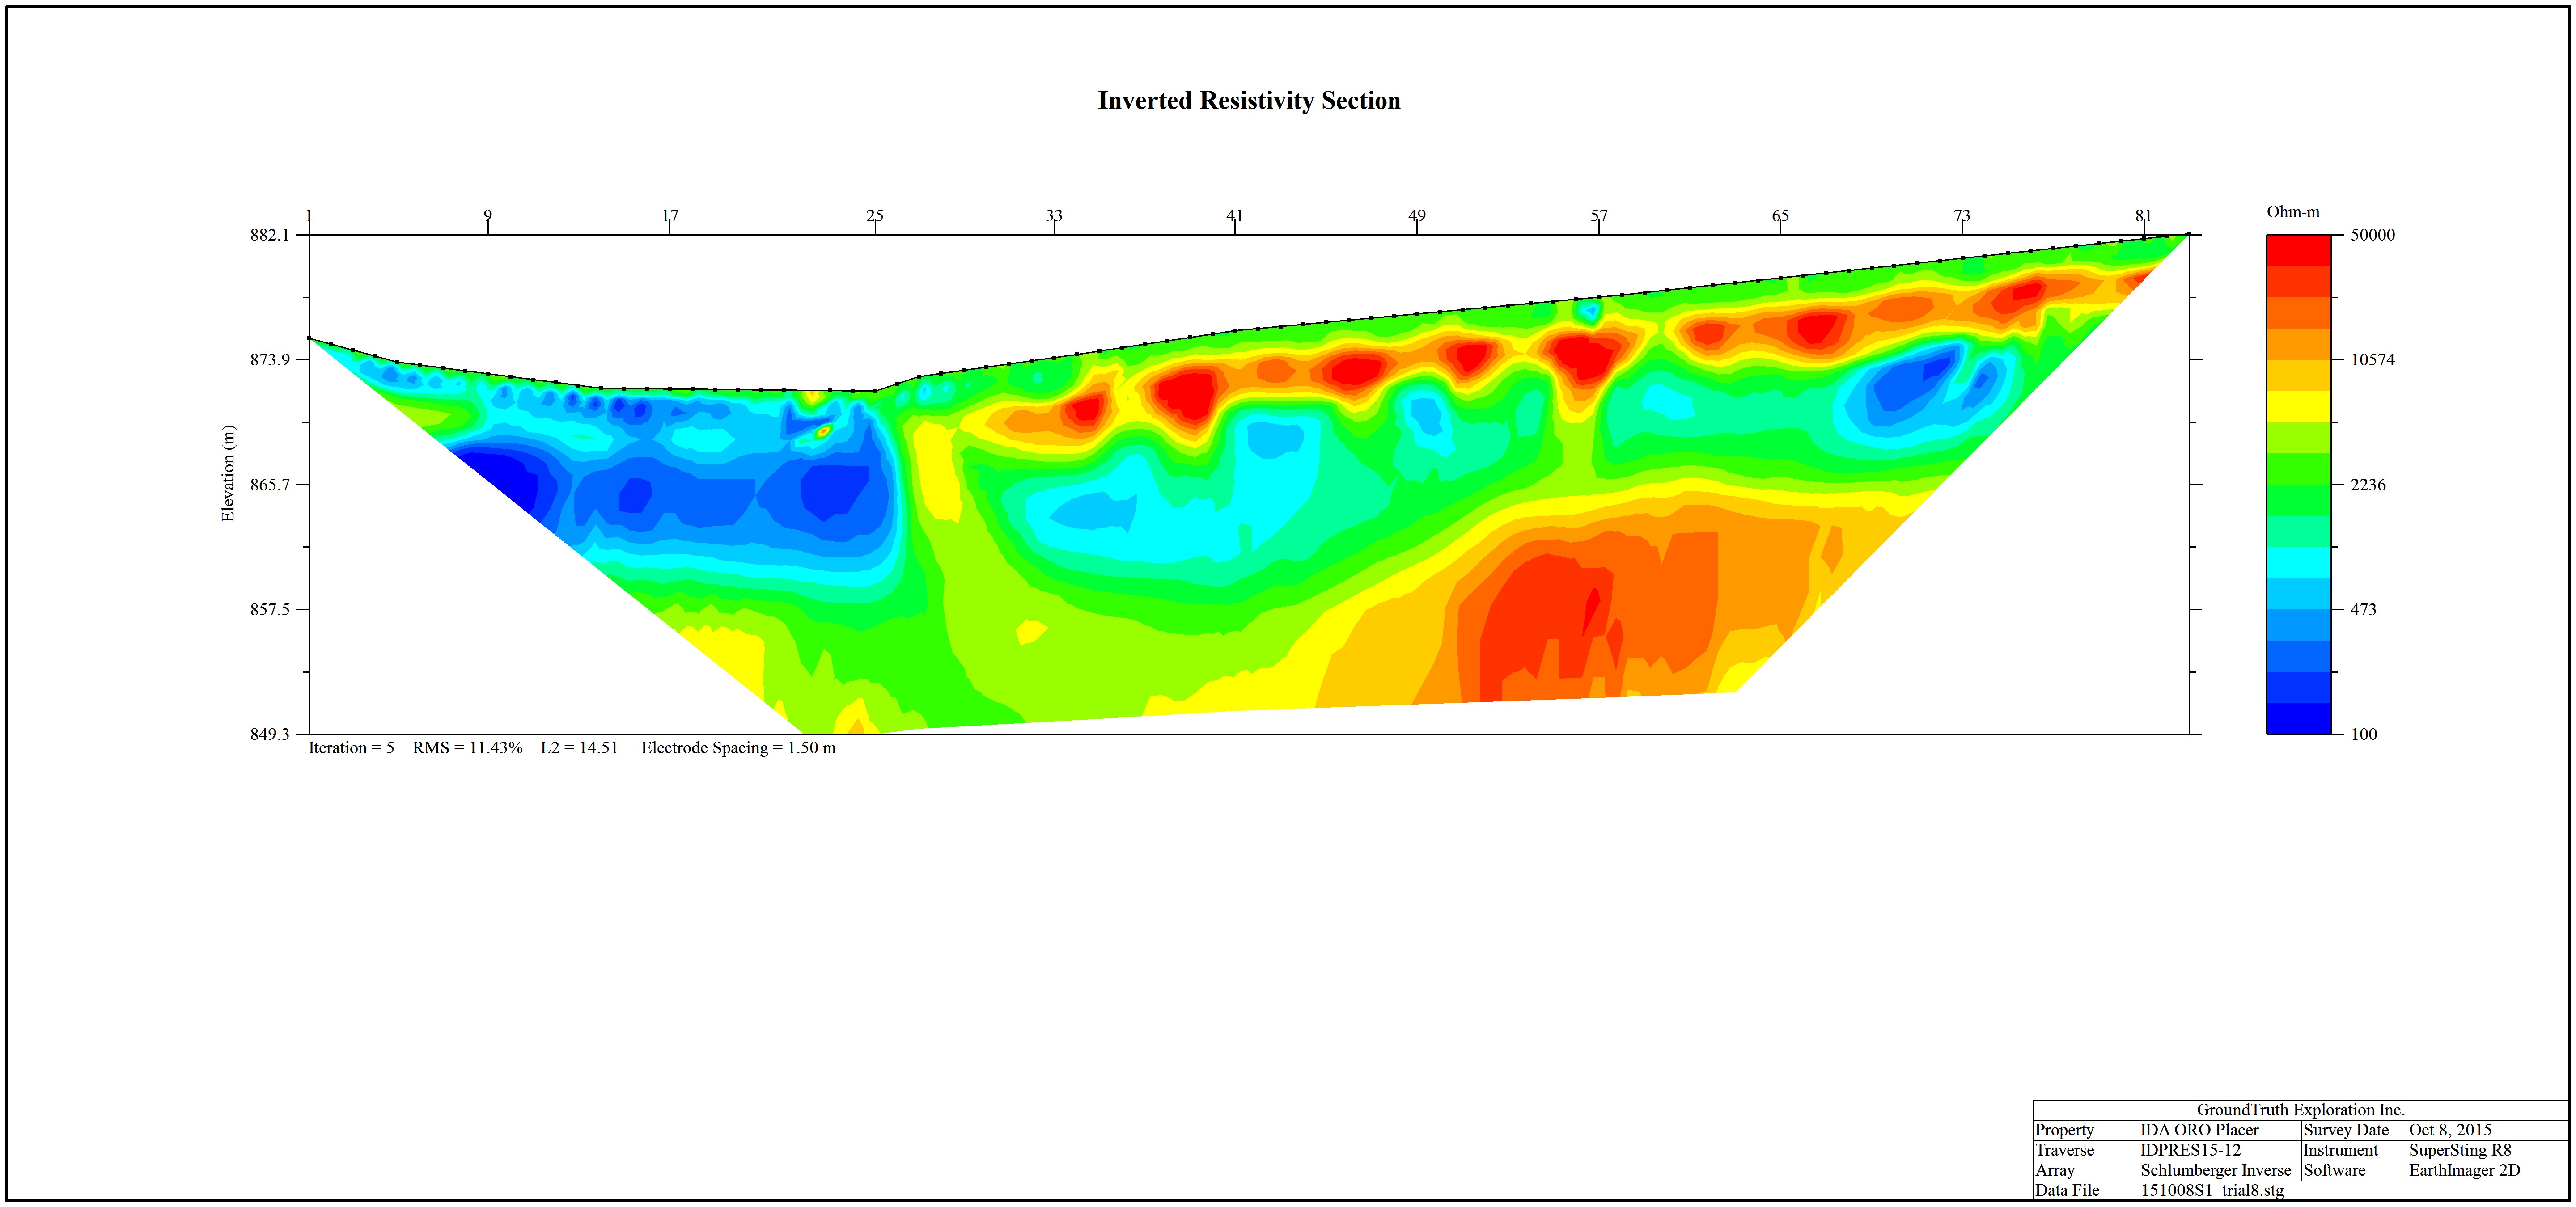Click electrode marker 57 on top axis
Viewport: 2576px width, 1207px height.
(1599, 216)
